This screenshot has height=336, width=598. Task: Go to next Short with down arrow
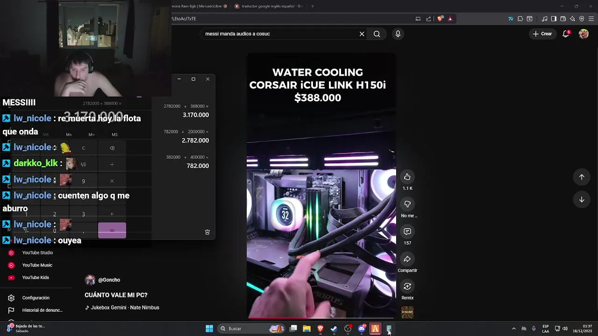[x=582, y=199]
